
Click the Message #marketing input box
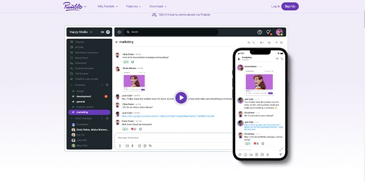coord(173,138)
